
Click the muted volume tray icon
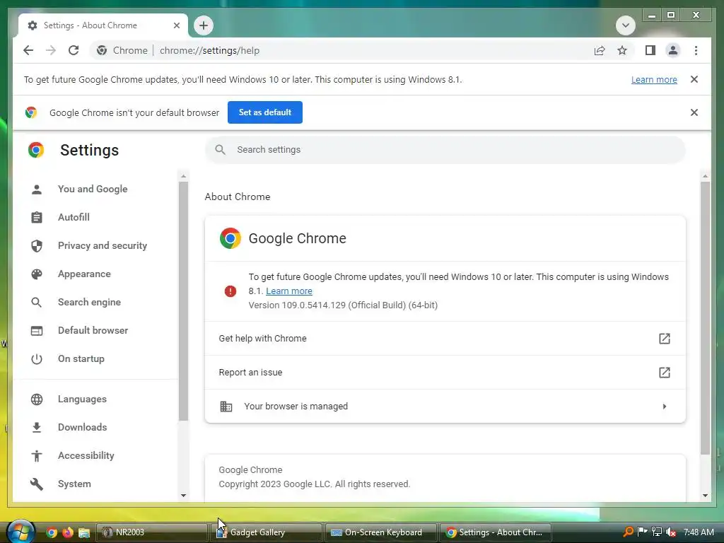click(x=671, y=532)
